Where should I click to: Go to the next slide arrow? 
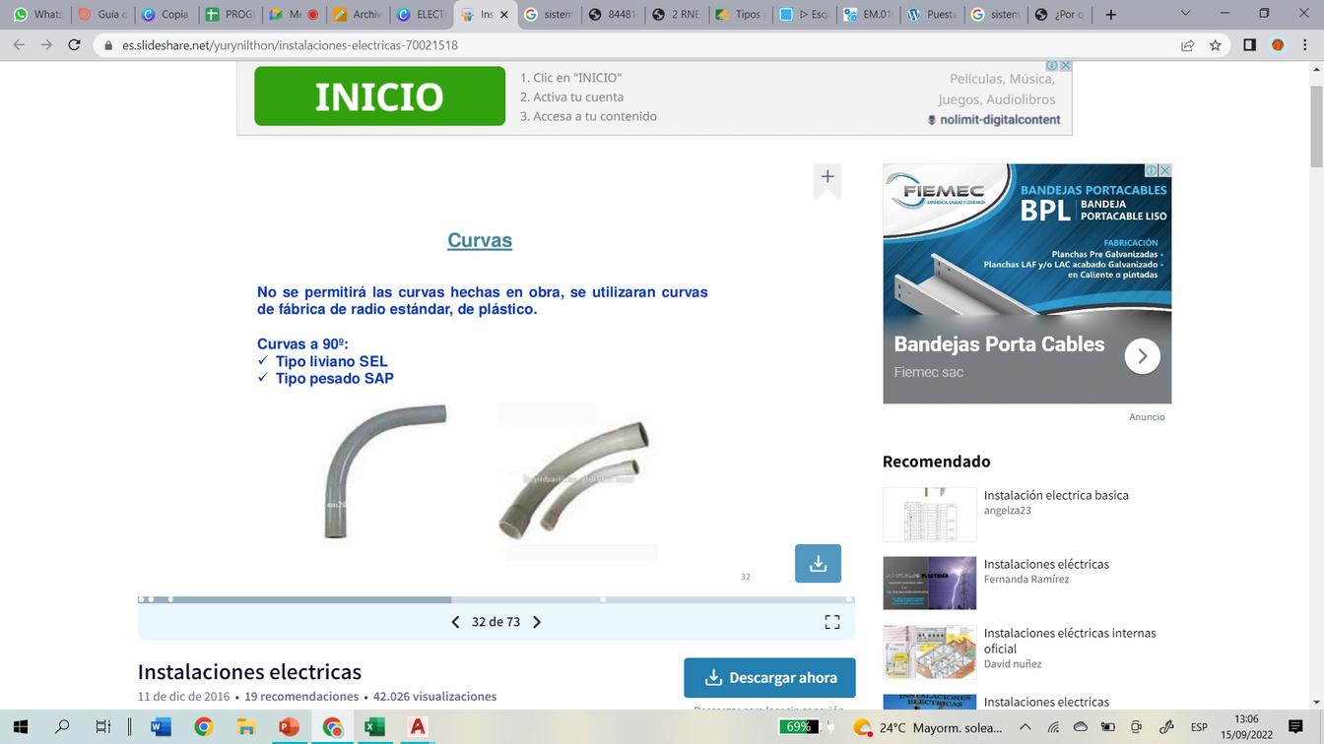537,622
